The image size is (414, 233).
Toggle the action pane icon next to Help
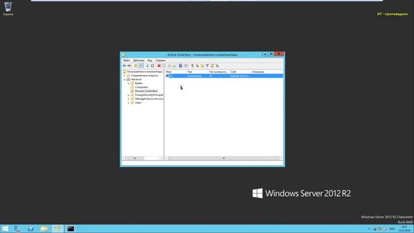186,65
